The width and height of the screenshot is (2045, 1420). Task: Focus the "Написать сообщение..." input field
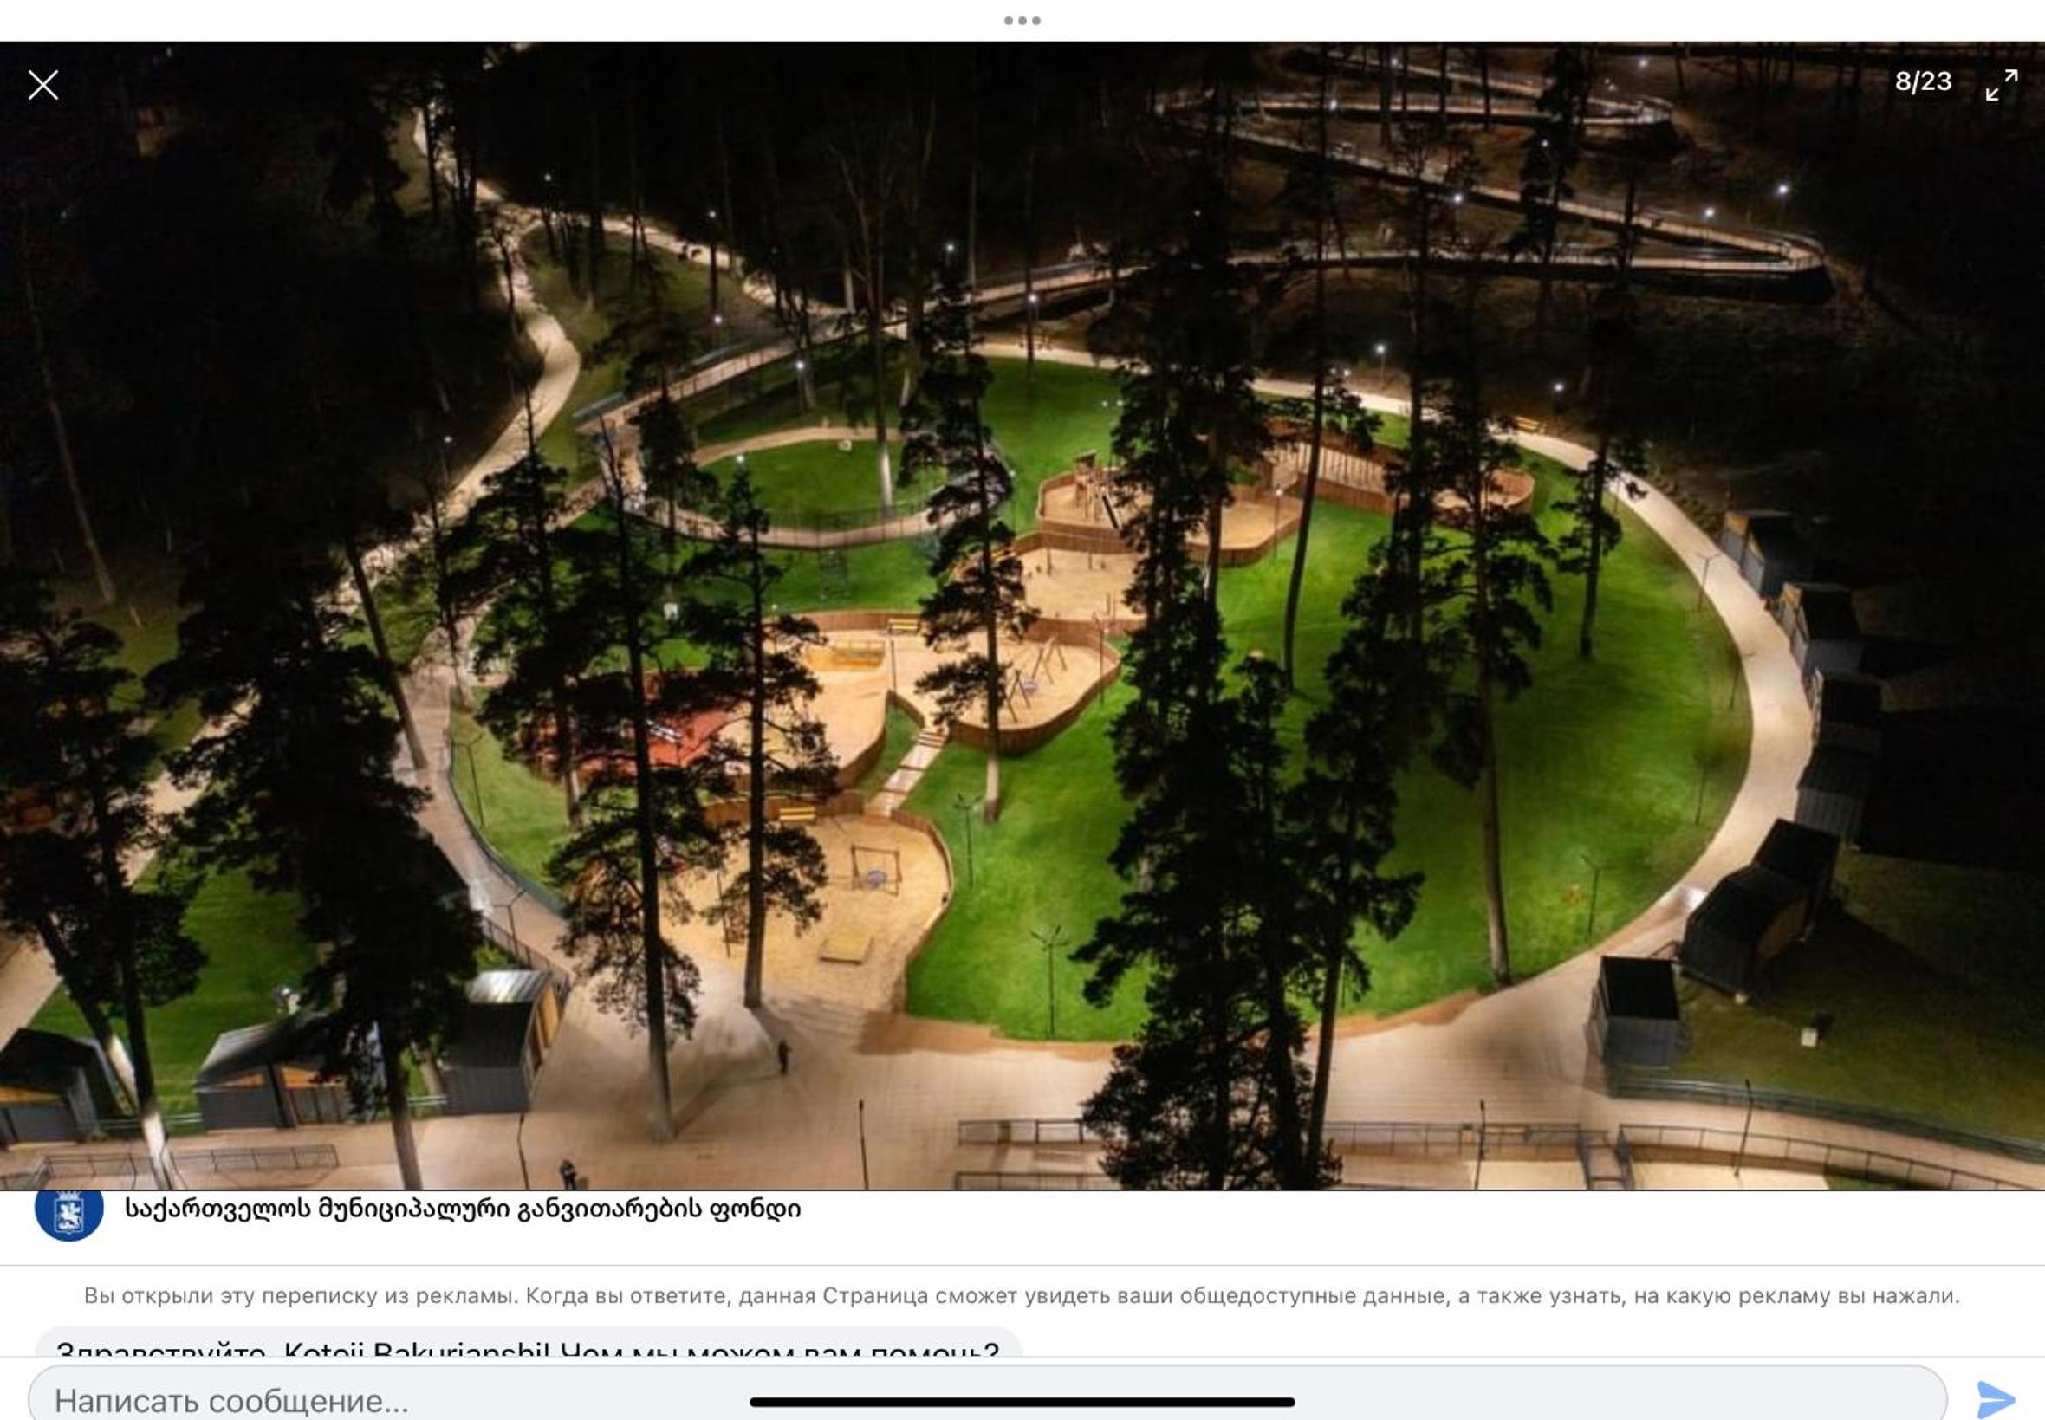[x=988, y=1397]
